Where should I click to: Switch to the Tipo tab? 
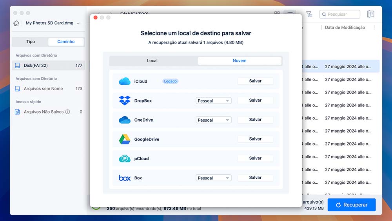(31, 42)
